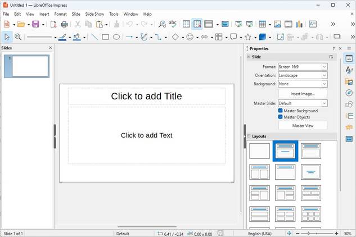
Task: Open the Window menu
Action: click(130, 14)
